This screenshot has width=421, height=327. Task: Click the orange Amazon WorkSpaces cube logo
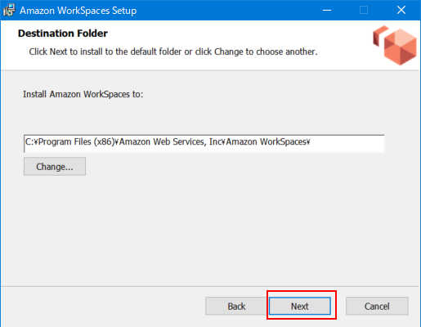[x=395, y=45]
